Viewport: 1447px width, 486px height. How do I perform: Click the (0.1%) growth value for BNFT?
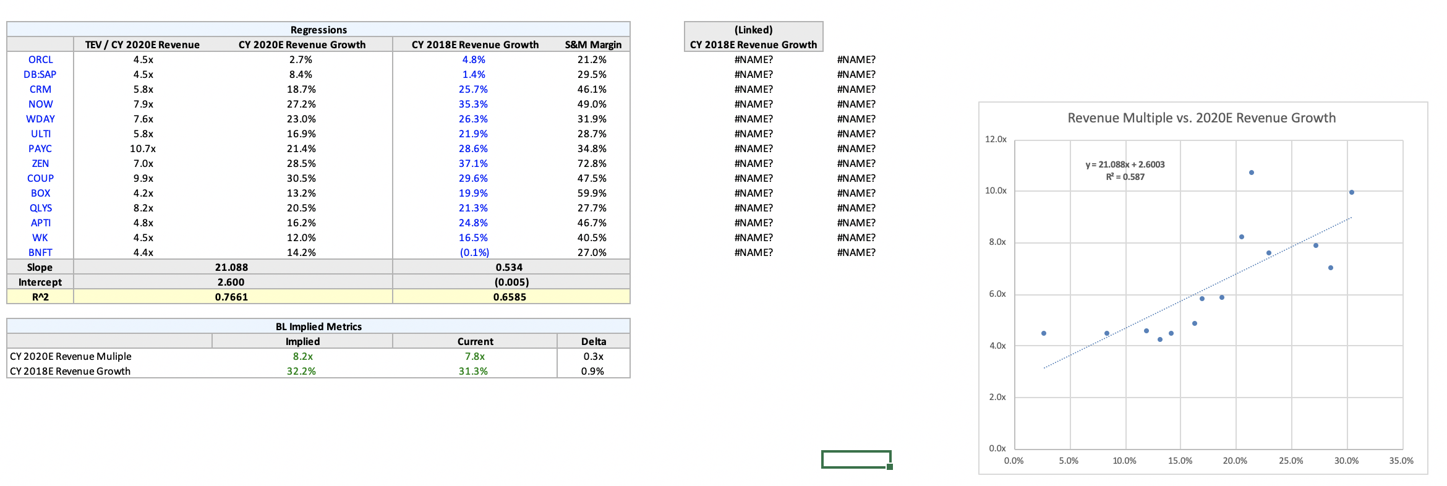click(x=474, y=252)
